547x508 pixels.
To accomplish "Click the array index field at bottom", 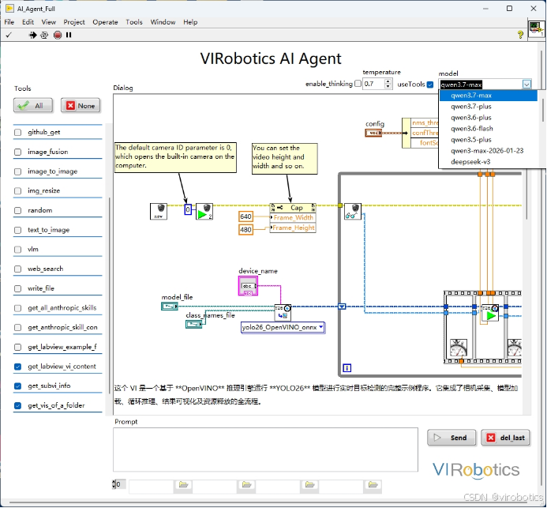I will point(119,484).
